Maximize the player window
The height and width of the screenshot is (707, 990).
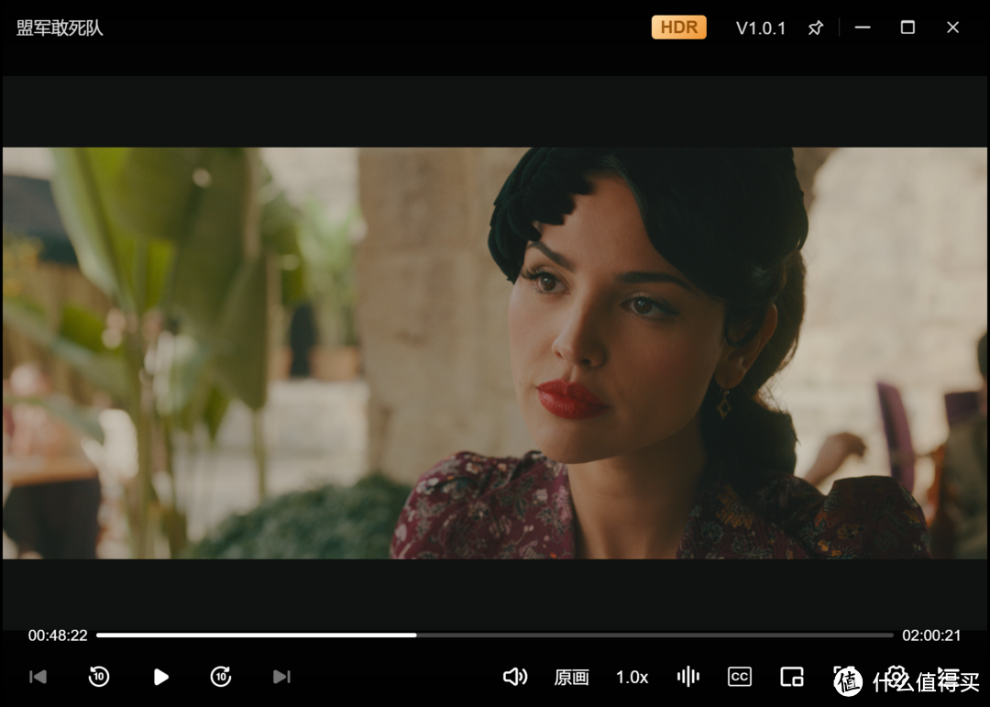click(x=907, y=28)
